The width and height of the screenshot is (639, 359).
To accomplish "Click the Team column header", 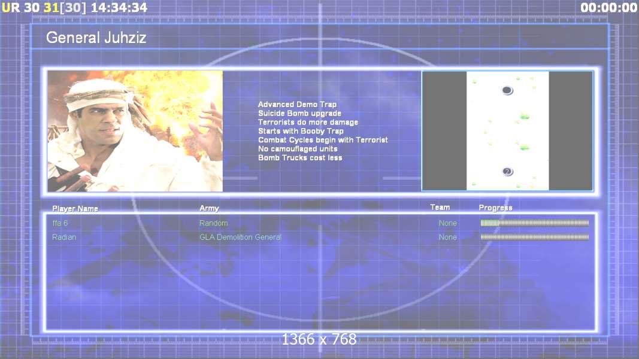I will click(440, 207).
